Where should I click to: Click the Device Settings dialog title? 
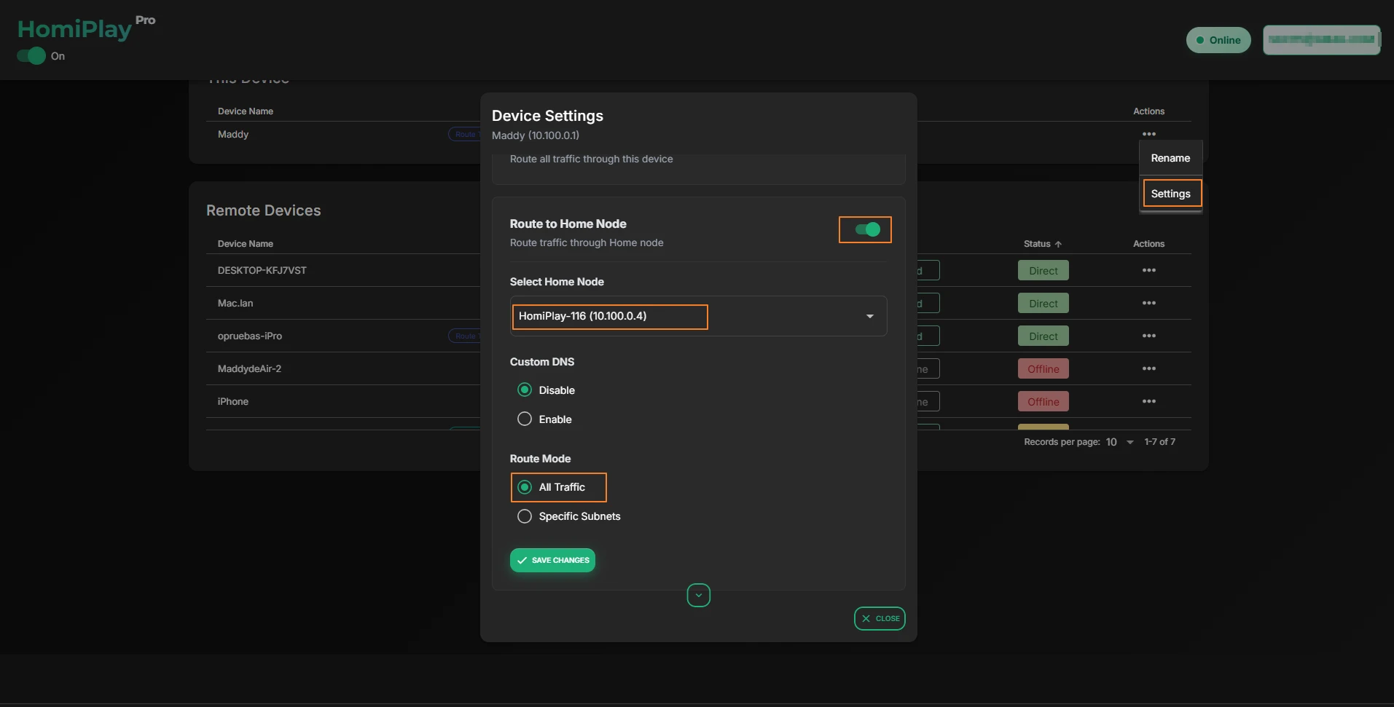click(x=547, y=116)
